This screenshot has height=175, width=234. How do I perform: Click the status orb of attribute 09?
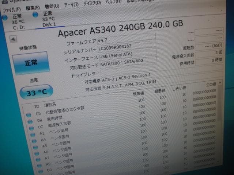pos(30,121)
